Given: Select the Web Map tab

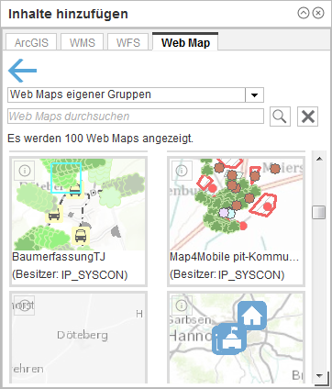Looking at the screenshot, I should [185, 41].
